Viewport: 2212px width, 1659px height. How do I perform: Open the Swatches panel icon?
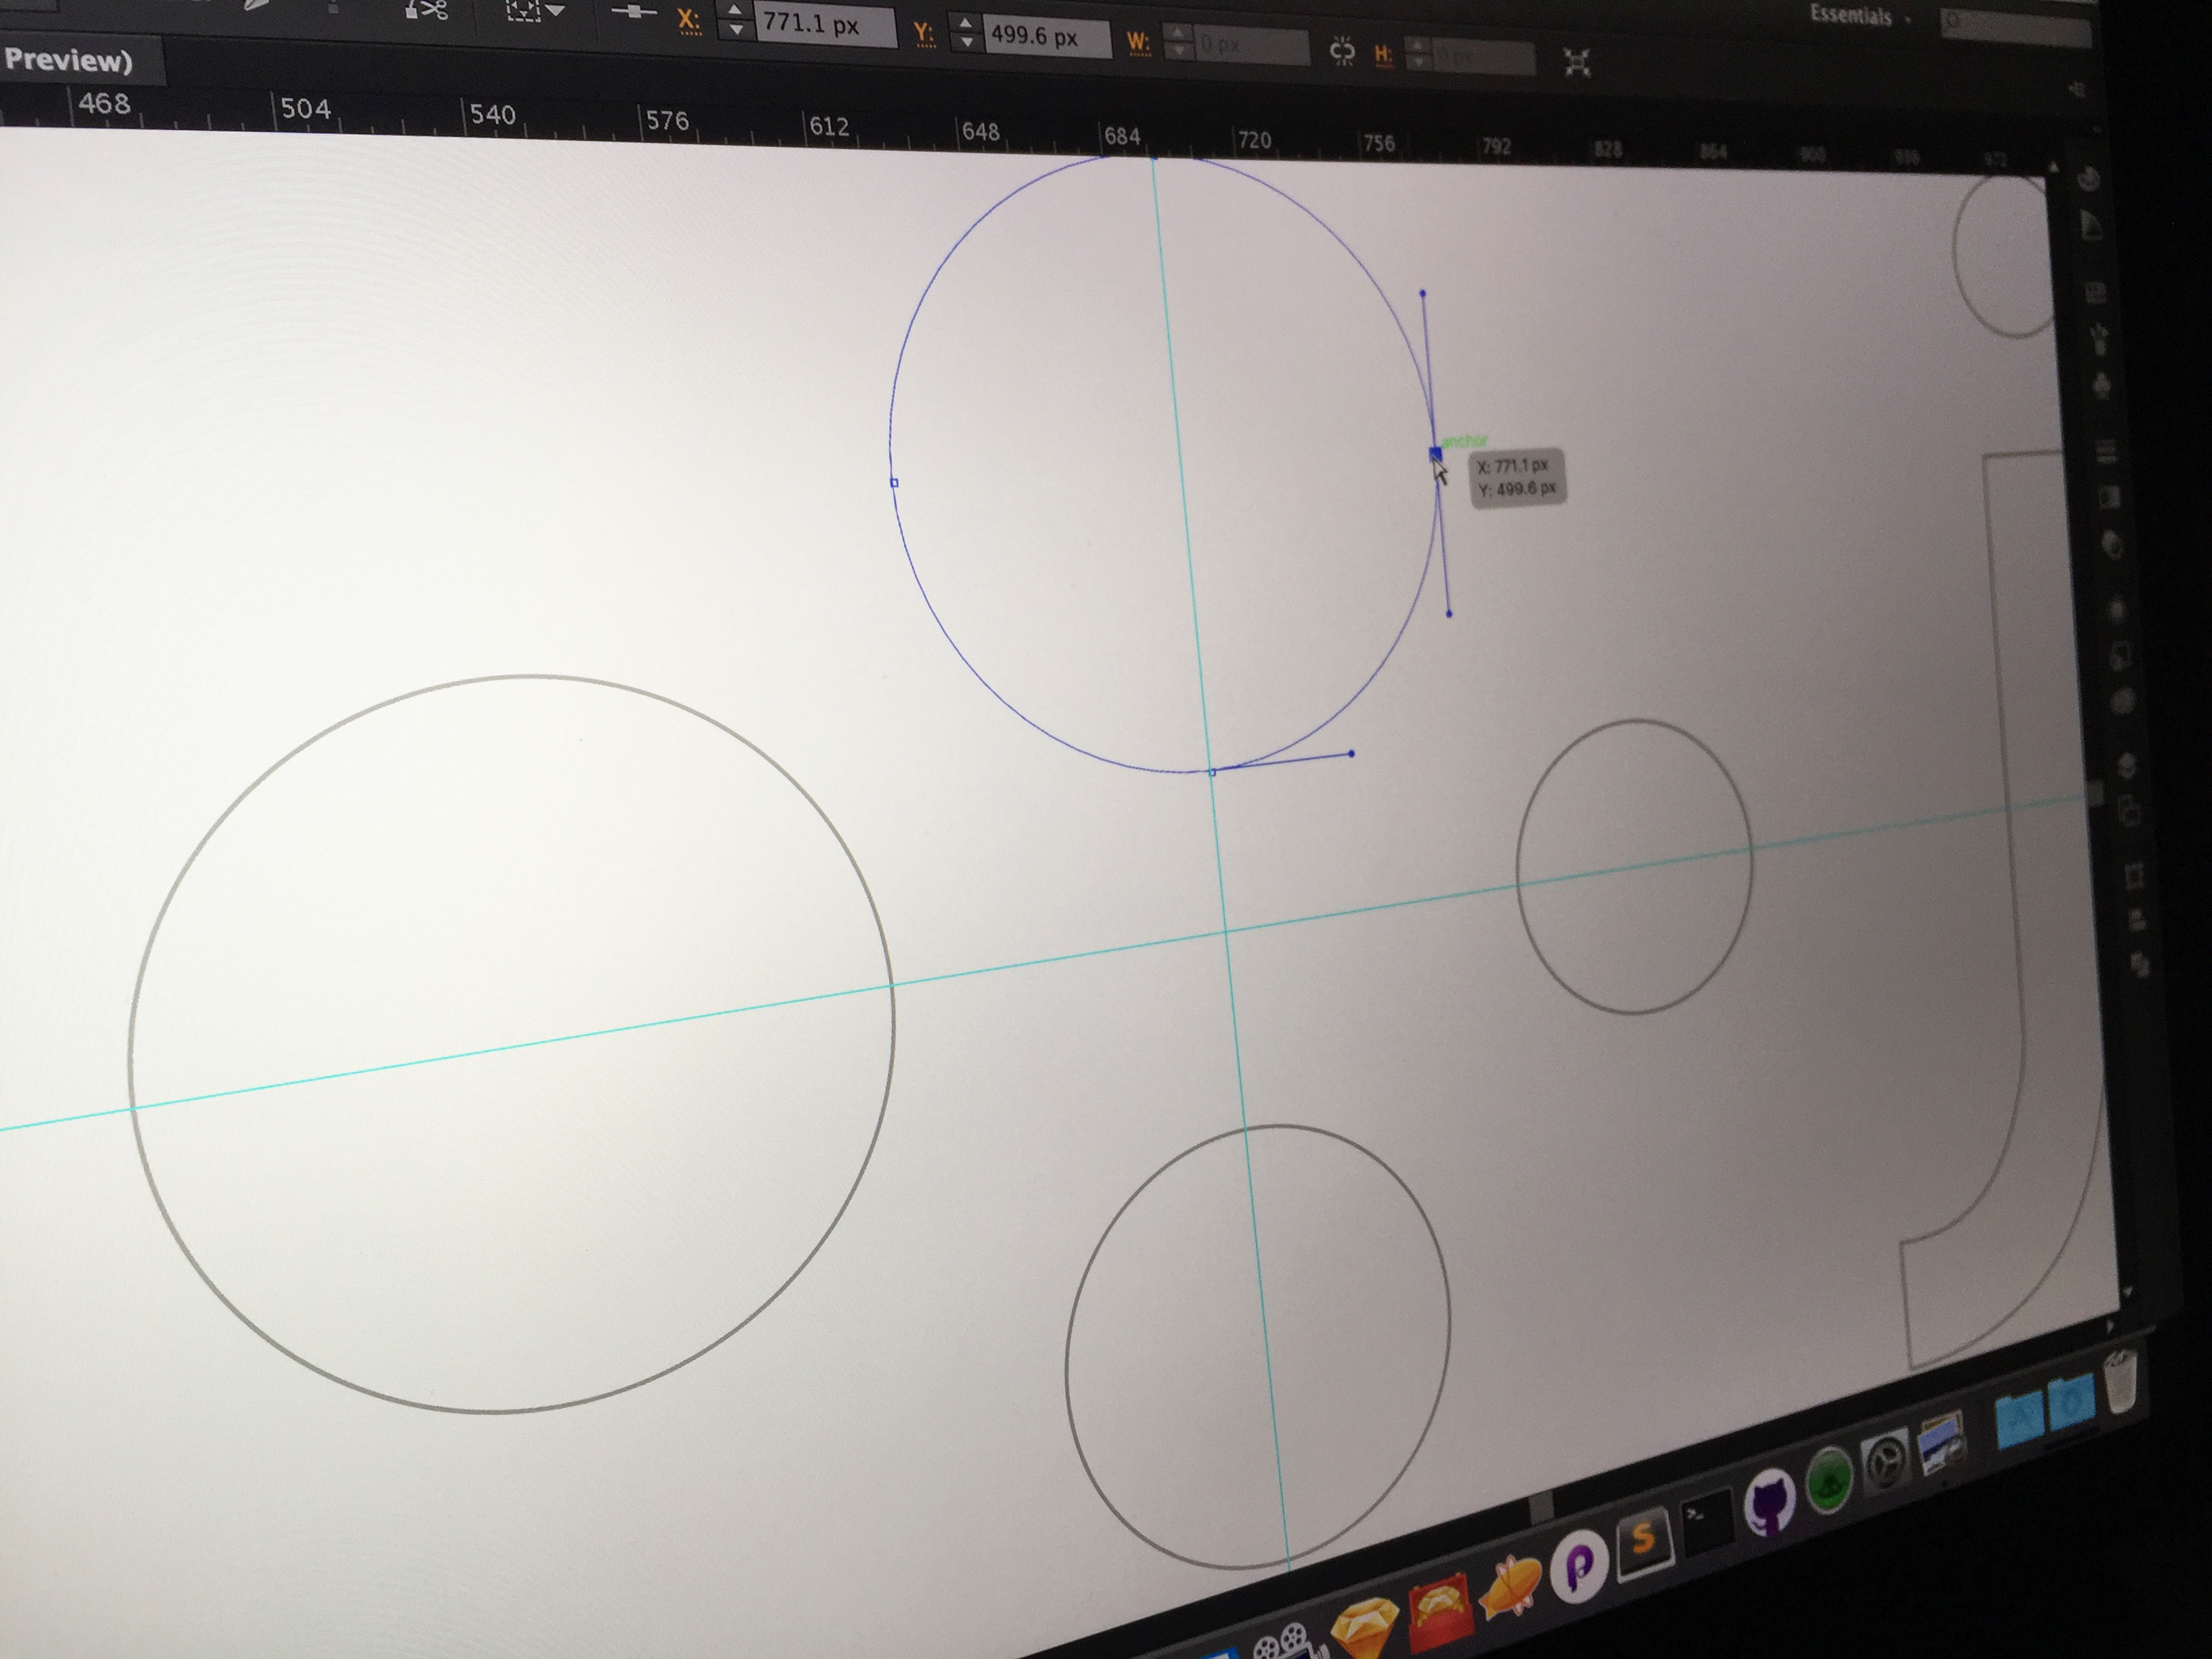pyautogui.click(x=2095, y=292)
